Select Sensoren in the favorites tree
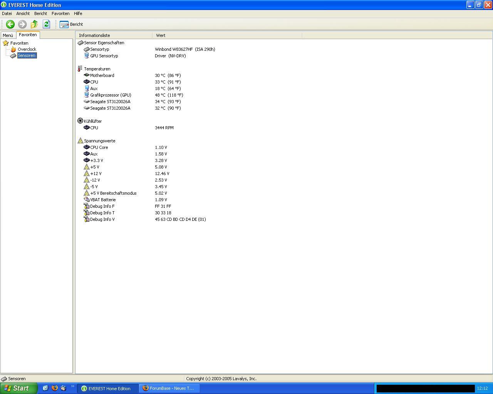The width and height of the screenshot is (493, 394). point(27,55)
